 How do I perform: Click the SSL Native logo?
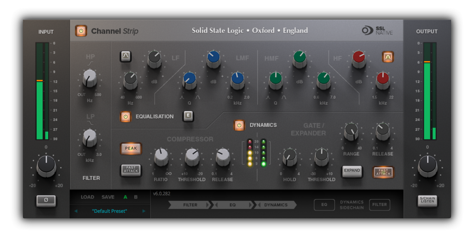[377, 31]
